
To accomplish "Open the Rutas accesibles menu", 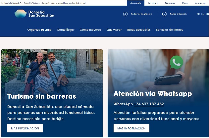I will tap(139, 30).
